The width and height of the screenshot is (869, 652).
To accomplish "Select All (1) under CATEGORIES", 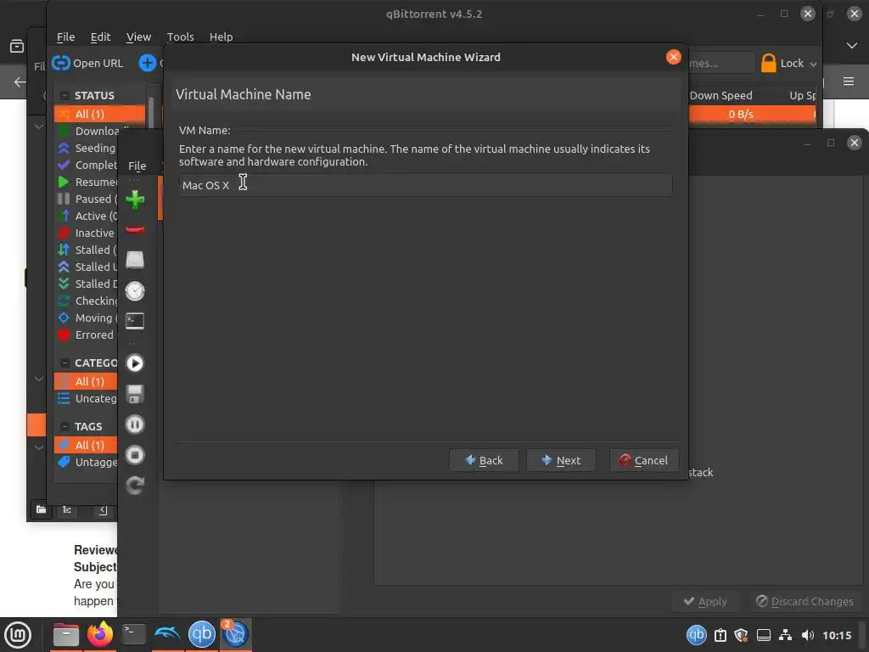I will coord(86,381).
